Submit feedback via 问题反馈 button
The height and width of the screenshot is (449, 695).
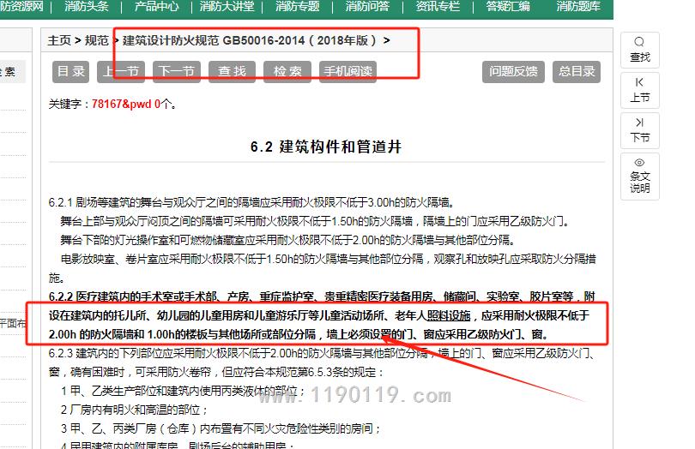click(x=513, y=72)
